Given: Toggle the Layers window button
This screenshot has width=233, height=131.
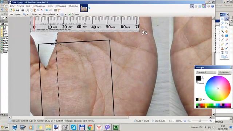Looking at the screenshot, I should 200,7.
